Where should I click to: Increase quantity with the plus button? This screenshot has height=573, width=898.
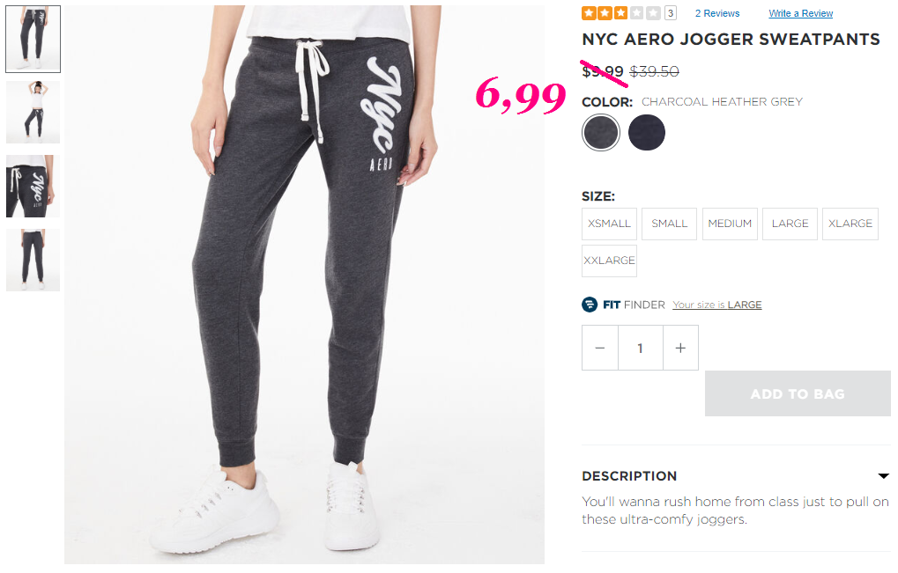(x=680, y=348)
